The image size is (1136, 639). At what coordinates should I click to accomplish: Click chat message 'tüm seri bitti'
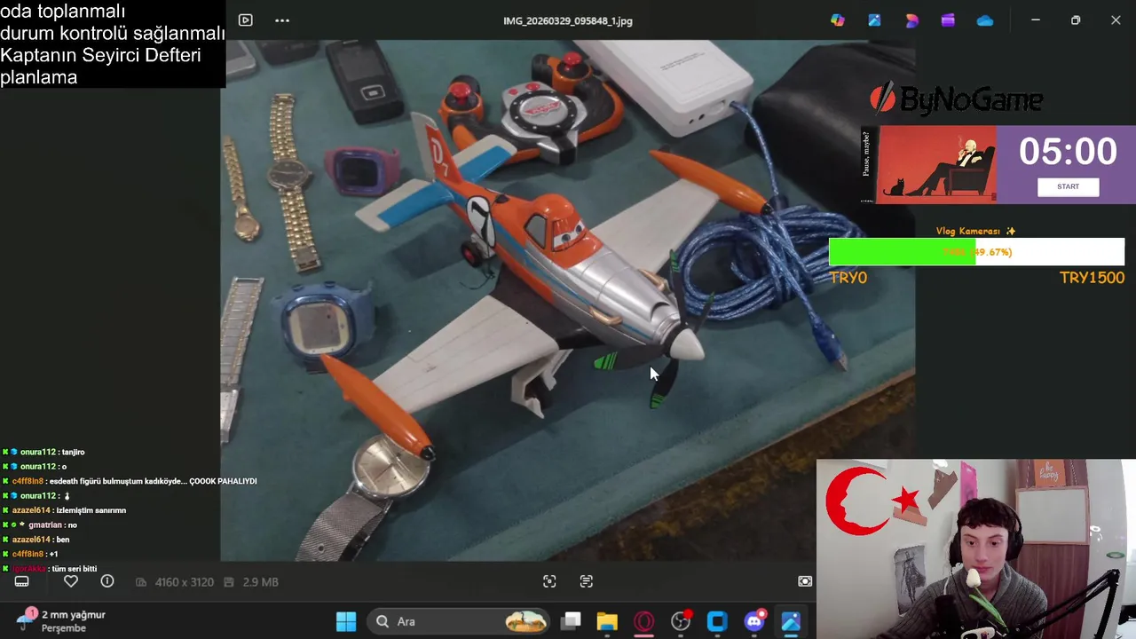tap(51, 568)
